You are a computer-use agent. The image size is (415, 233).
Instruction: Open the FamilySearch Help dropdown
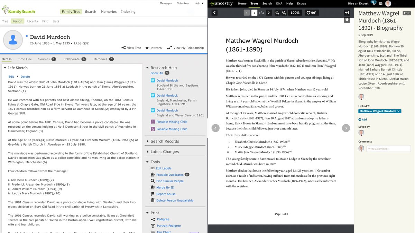197,3
